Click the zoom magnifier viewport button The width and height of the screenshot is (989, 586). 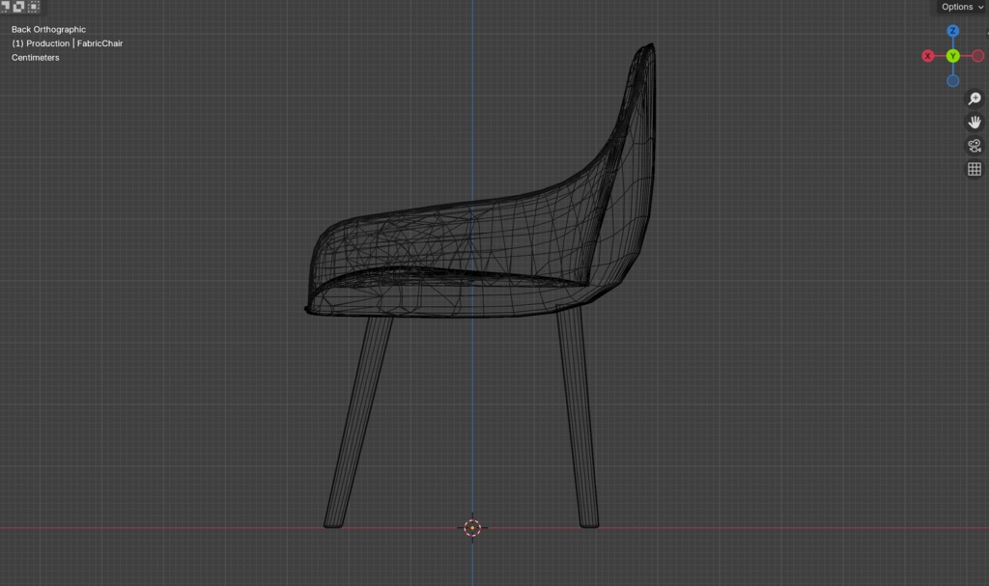[975, 98]
